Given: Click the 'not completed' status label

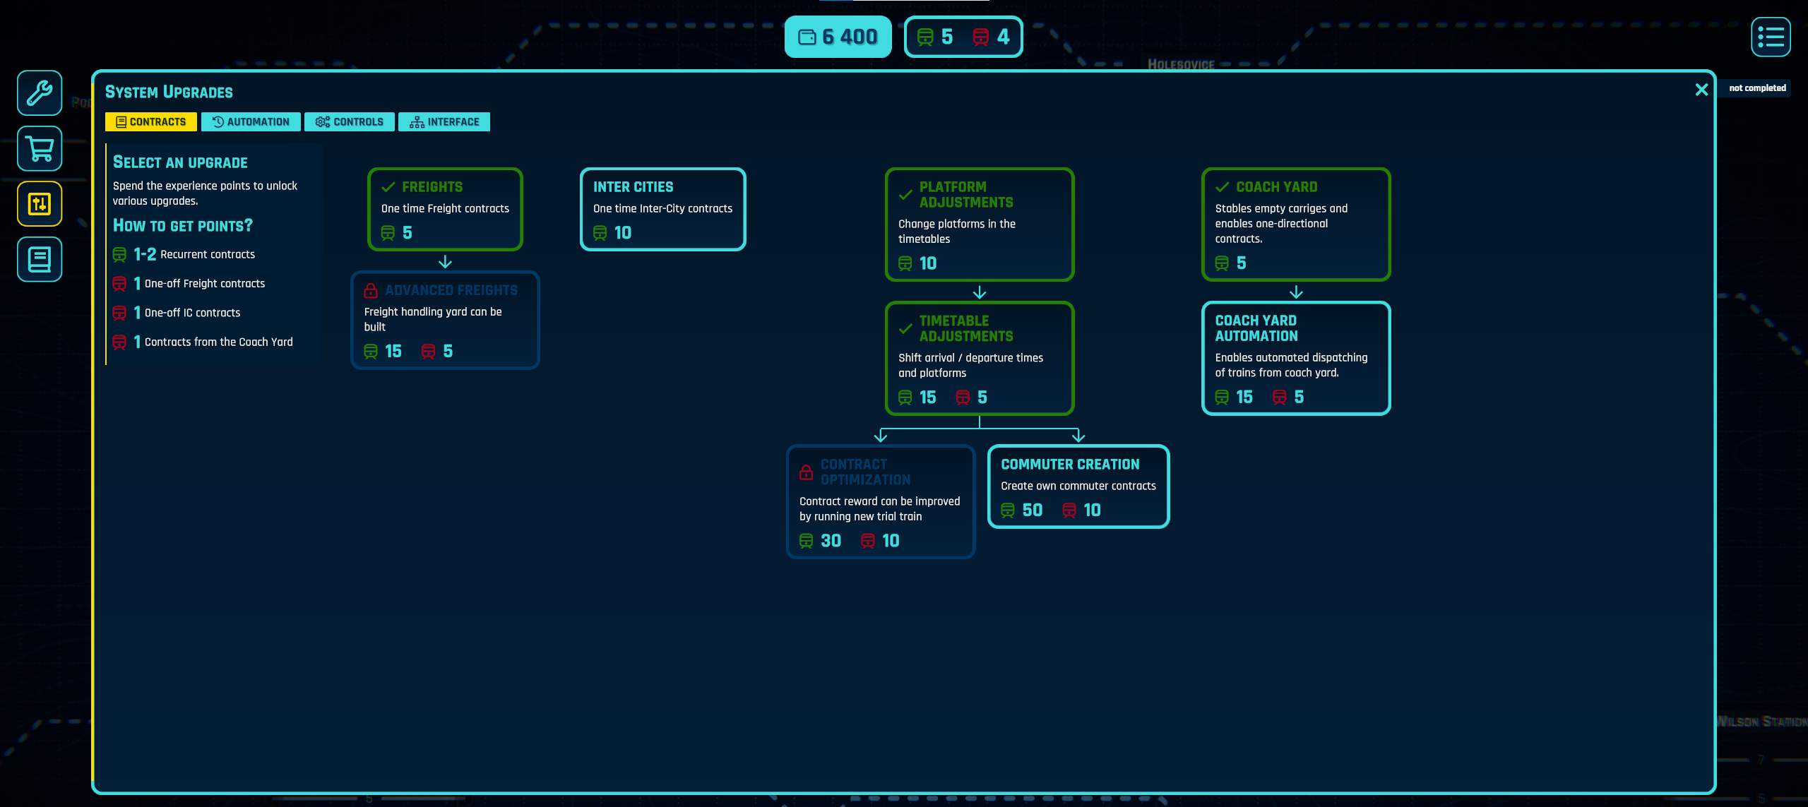Looking at the screenshot, I should point(1757,88).
